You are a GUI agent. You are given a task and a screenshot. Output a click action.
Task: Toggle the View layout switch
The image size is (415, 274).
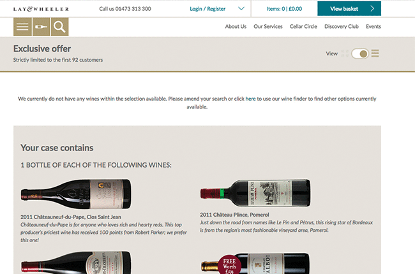tap(360, 54)
